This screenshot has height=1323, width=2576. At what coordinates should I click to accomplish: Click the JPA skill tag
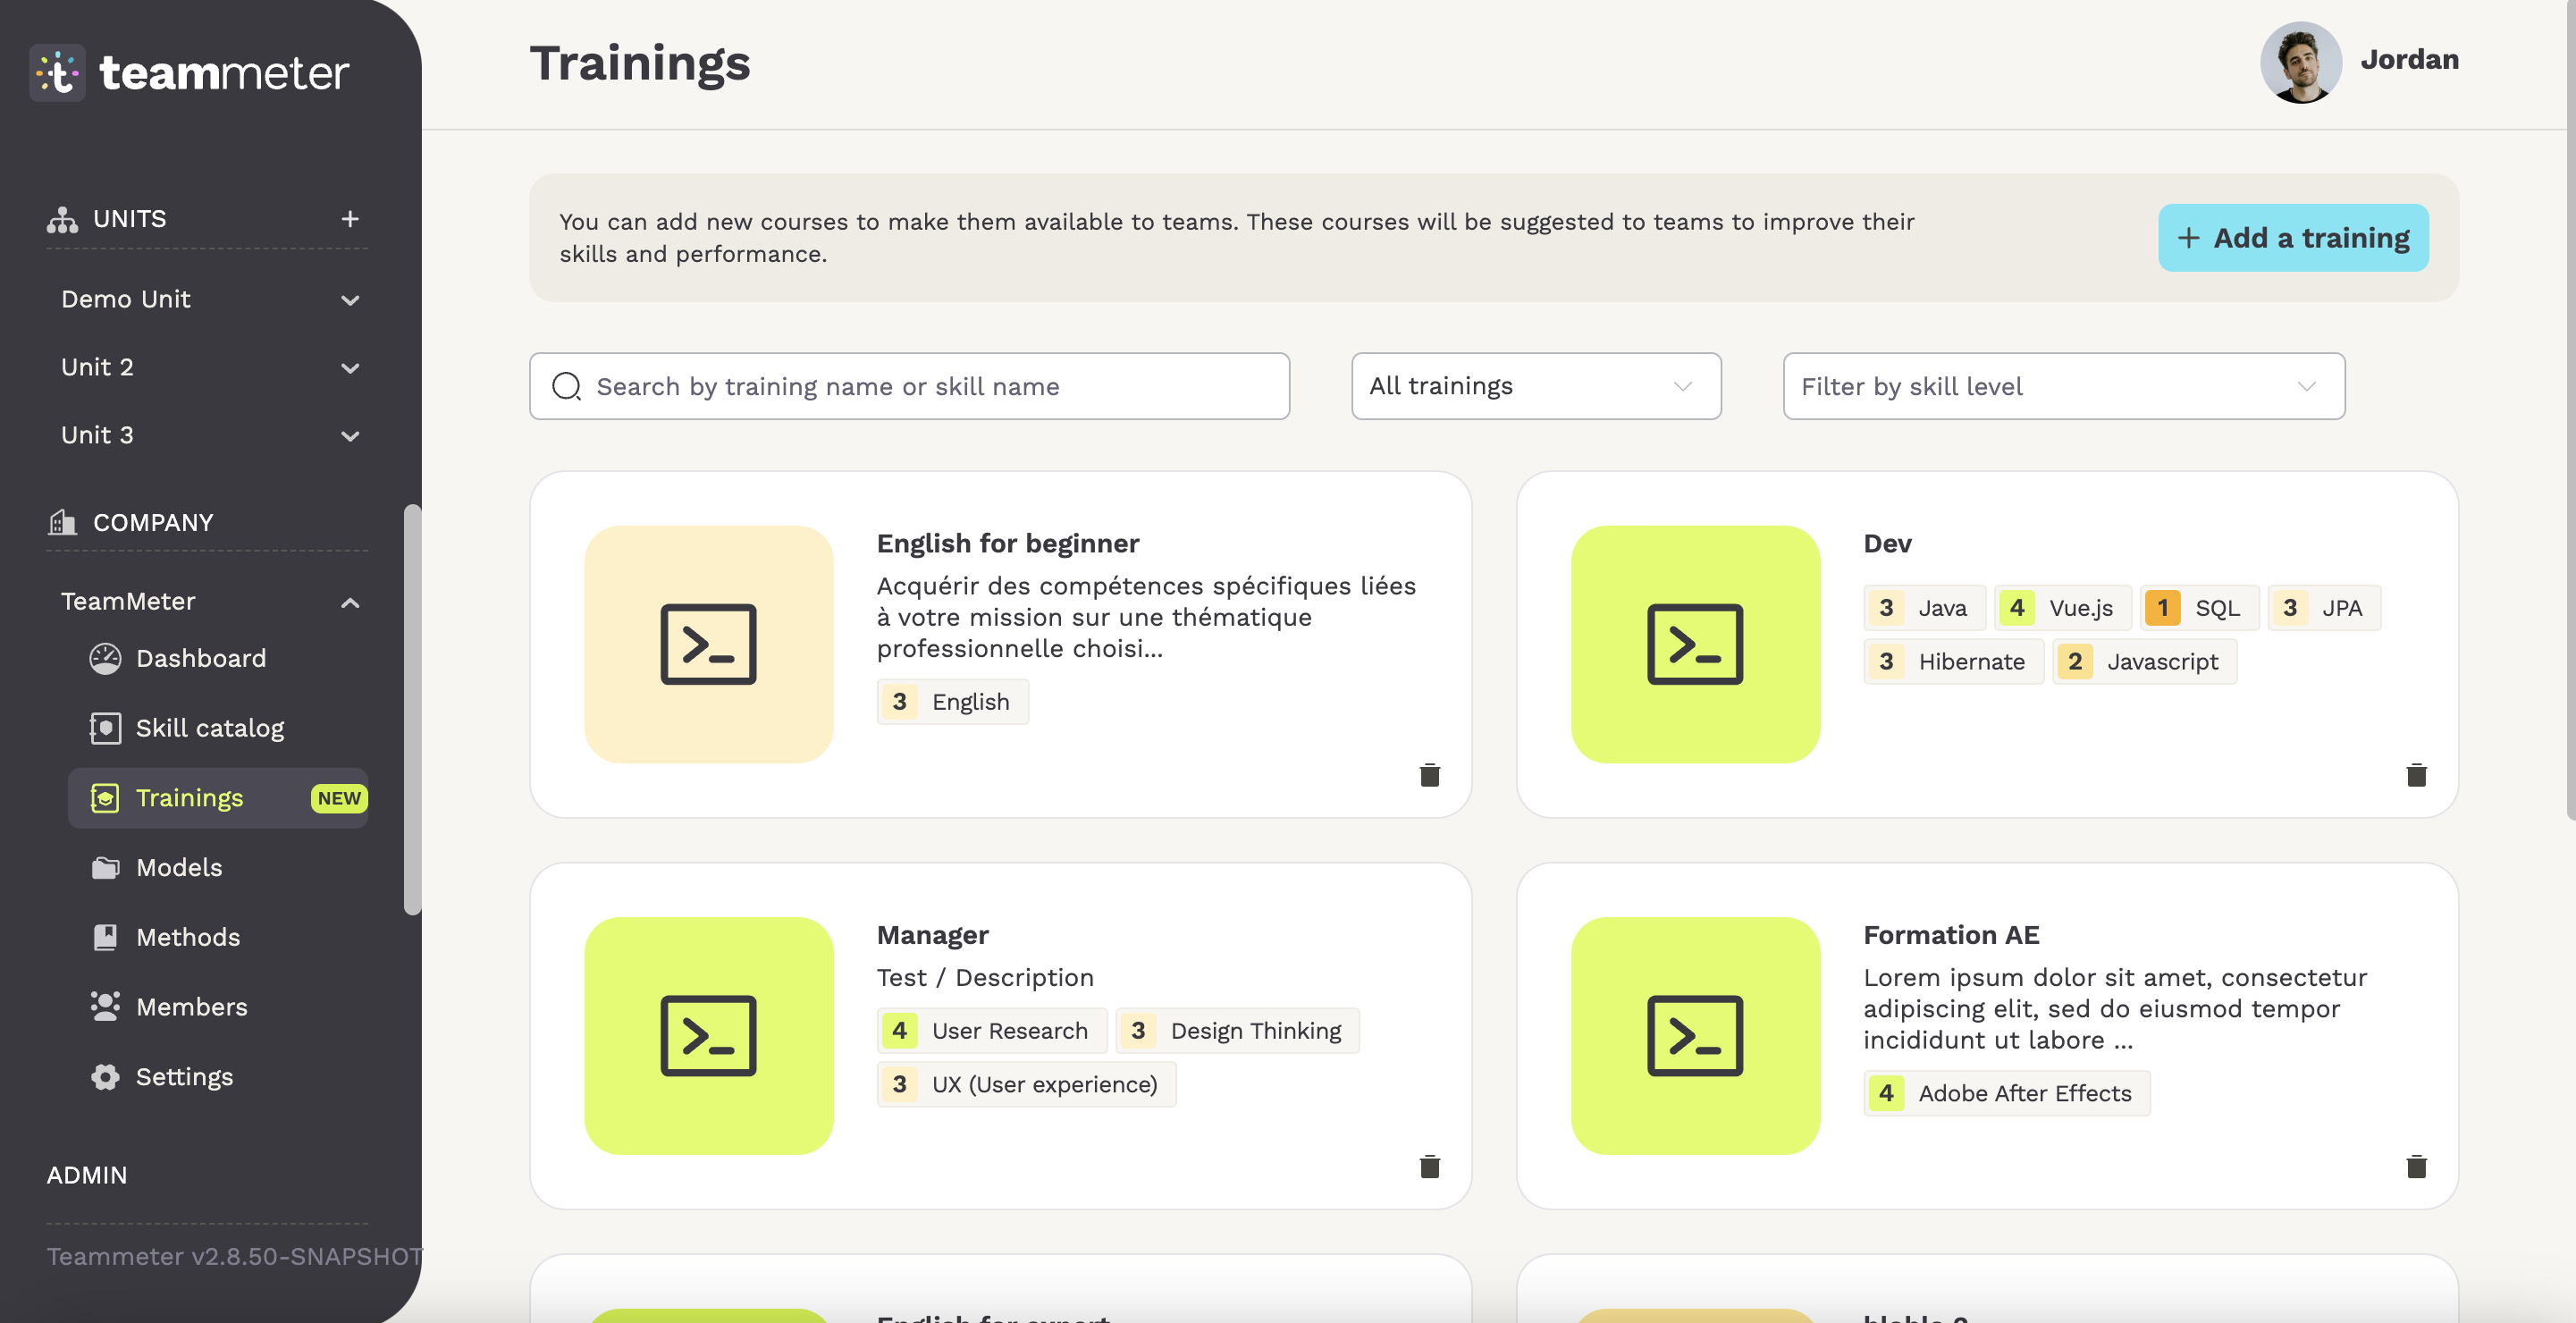tap(2324, 608)
